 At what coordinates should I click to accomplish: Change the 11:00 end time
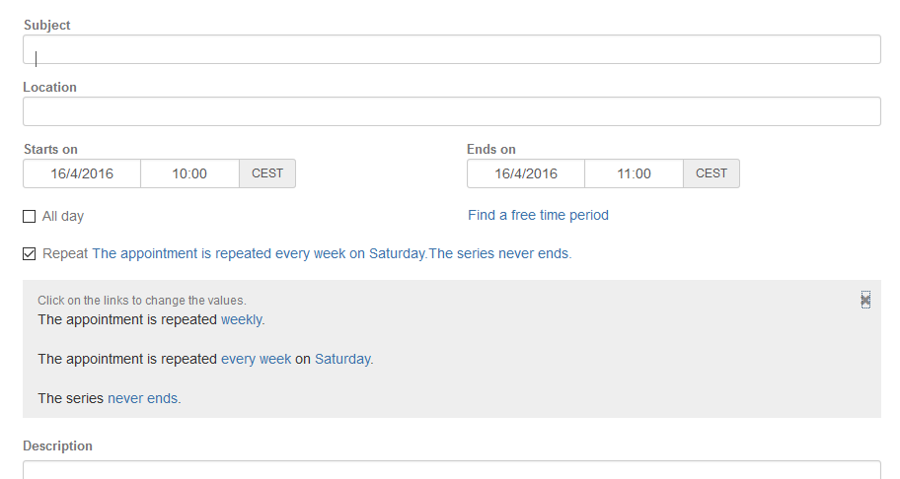point(634,173)
